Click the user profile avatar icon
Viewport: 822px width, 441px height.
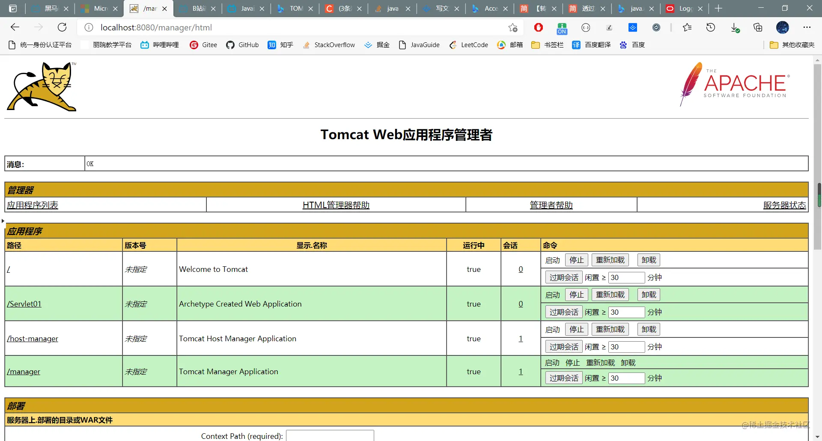pos(783,27)
